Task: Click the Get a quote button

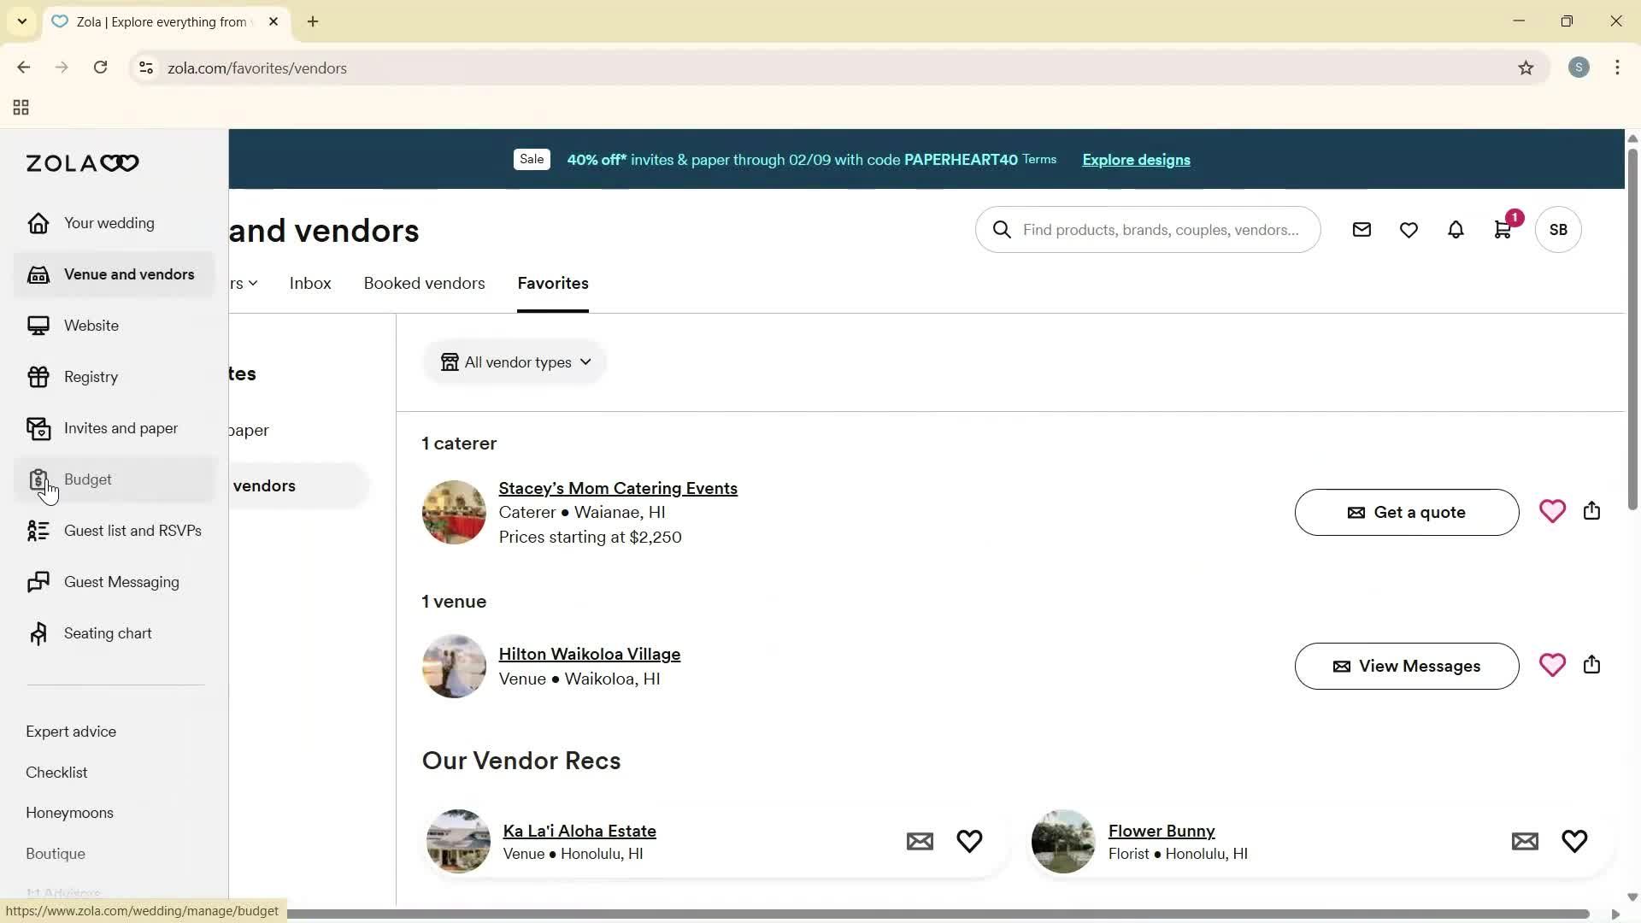Action: coord(1405,512)
